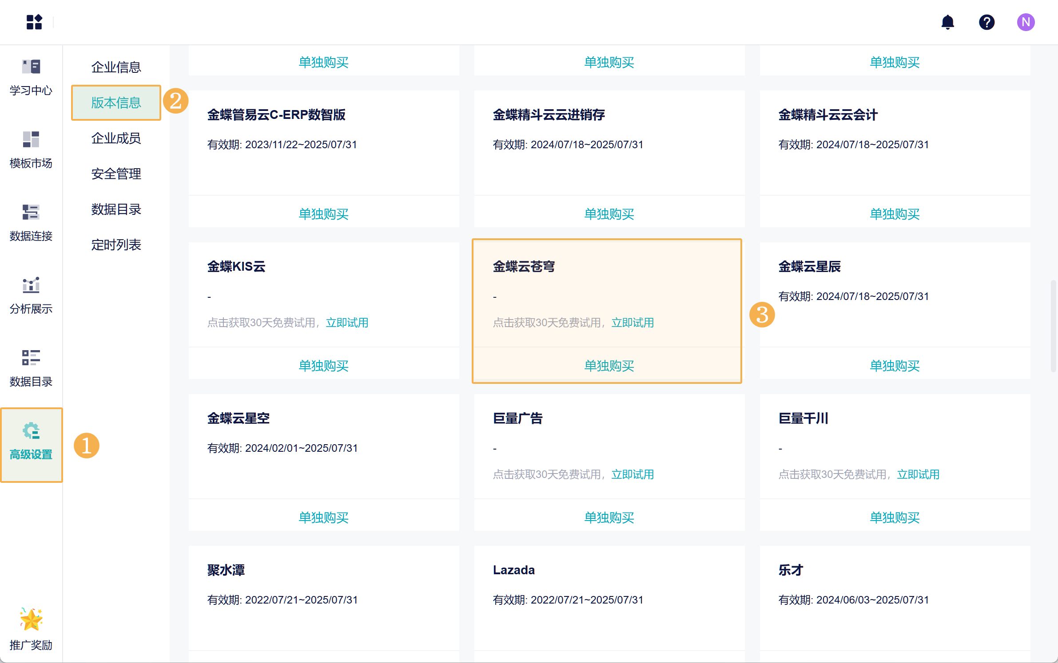
Task: Open the 定时列表 menu item
Action: click(116, 245)
